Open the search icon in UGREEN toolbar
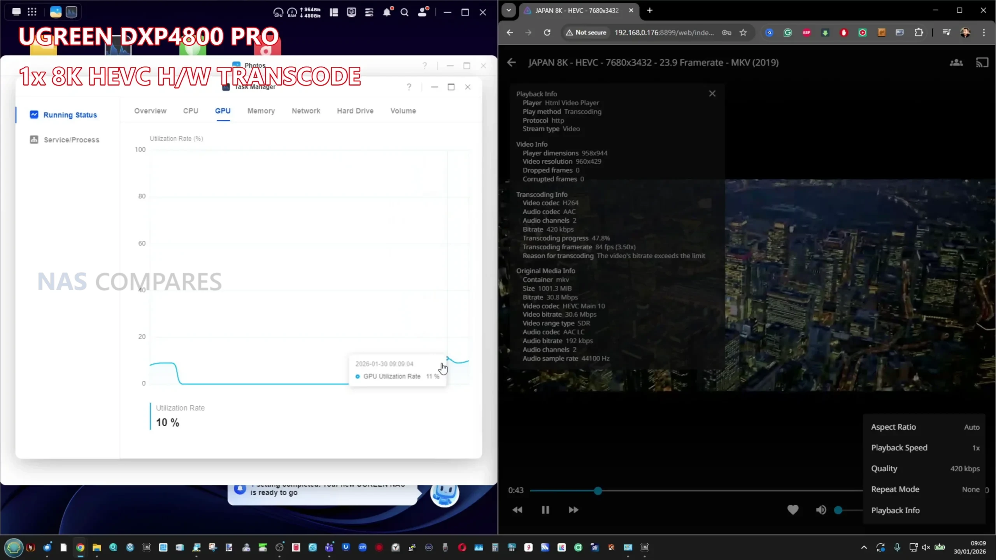Viewport: 996px width, 560px height. [405, 12]
